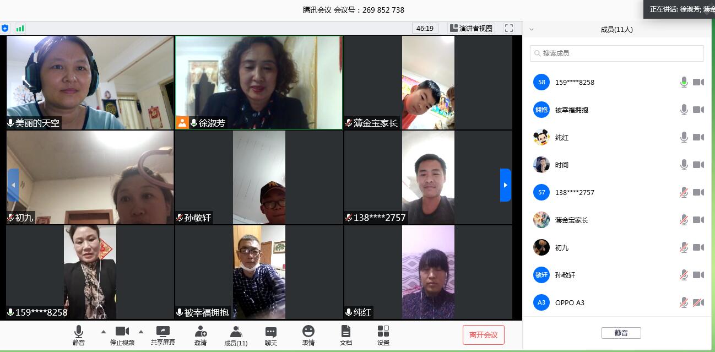Unmute microphone for member 薄金宝家长

[684, 220]
